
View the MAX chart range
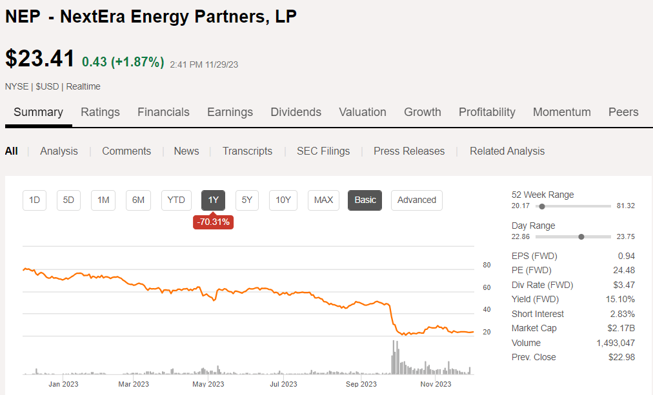click(323, 200)
